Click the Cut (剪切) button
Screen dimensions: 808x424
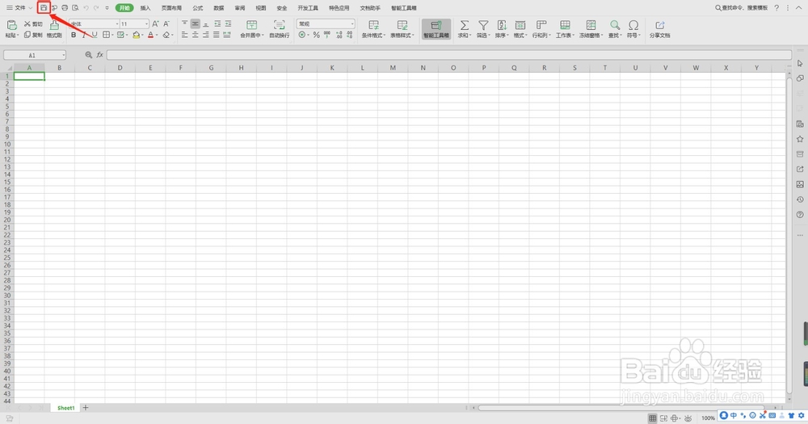pyautogui.click(x=33, y=24)
